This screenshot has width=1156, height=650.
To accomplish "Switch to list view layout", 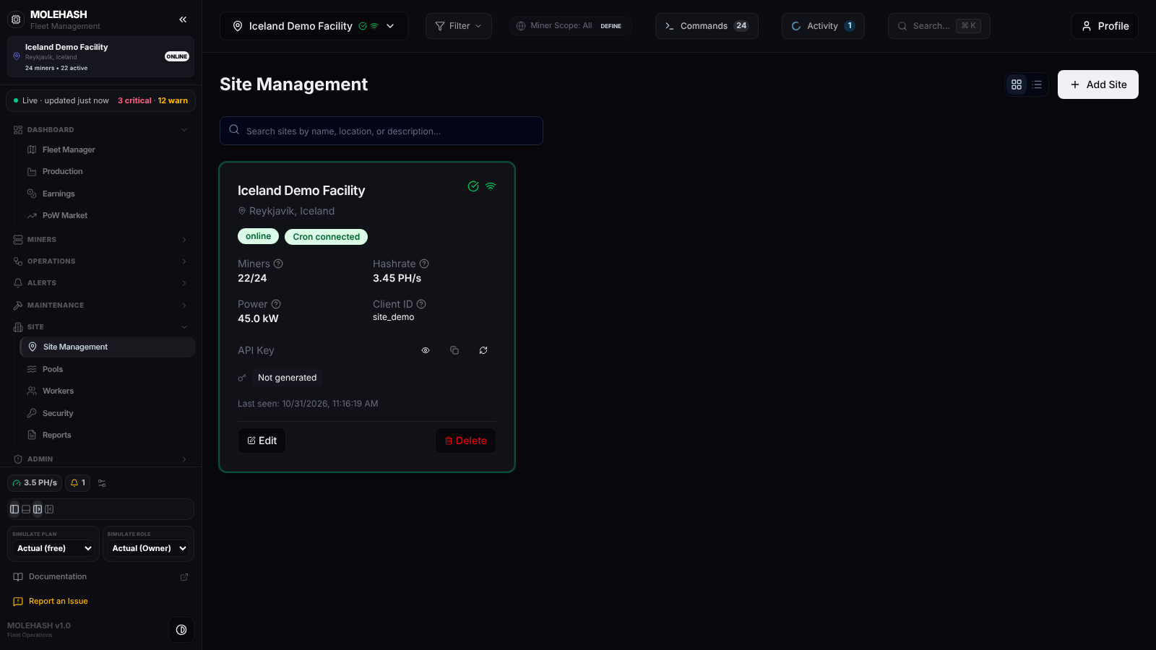I will pyautogui.click(x=1037, y=84).
